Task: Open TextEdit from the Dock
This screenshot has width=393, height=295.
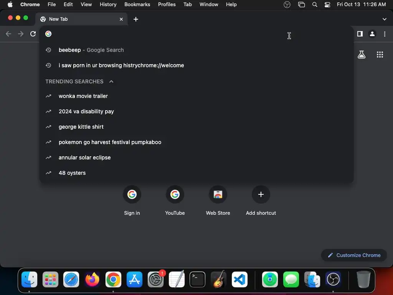Action: point(177,279)
